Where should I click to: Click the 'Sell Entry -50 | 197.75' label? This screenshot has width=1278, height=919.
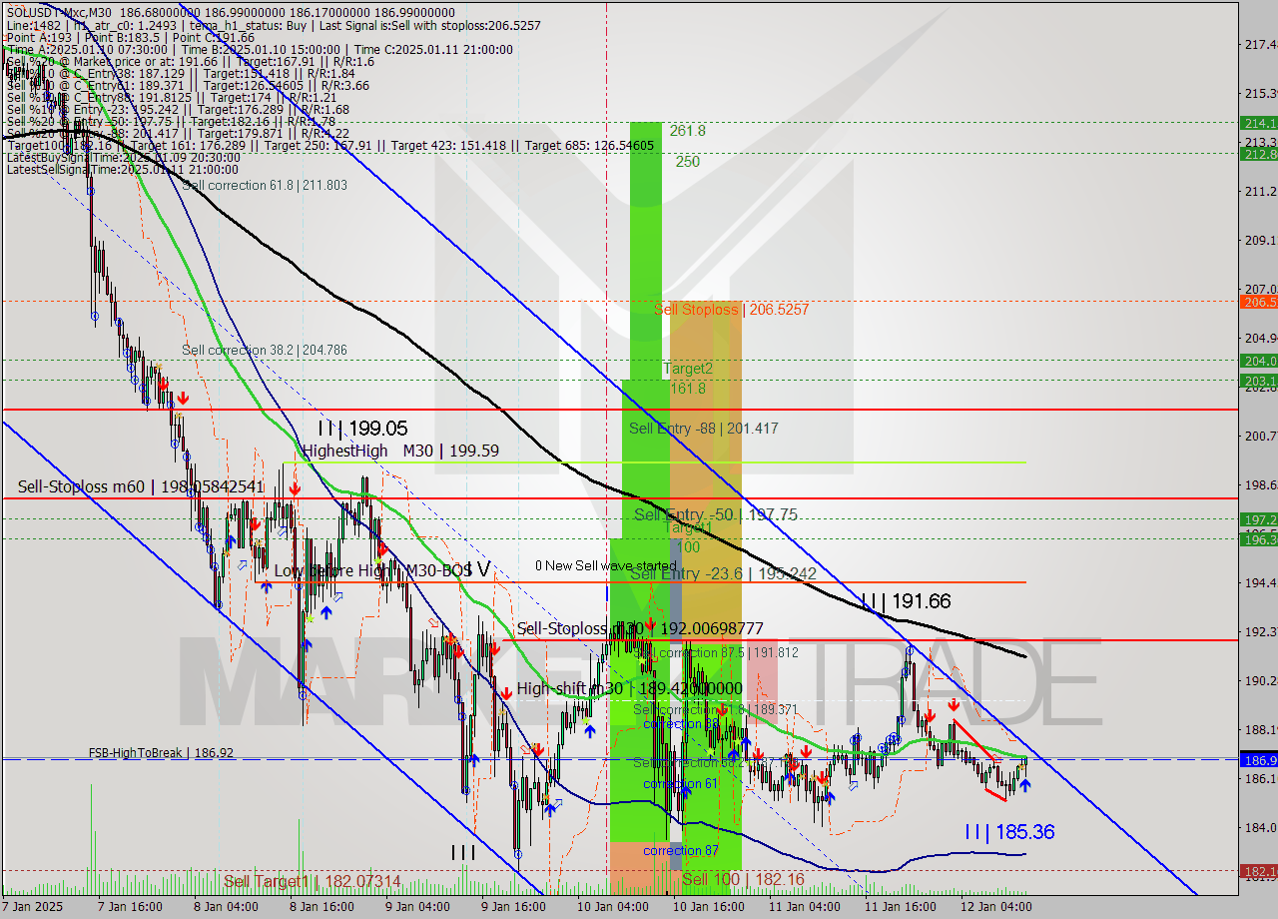(716, 514)
